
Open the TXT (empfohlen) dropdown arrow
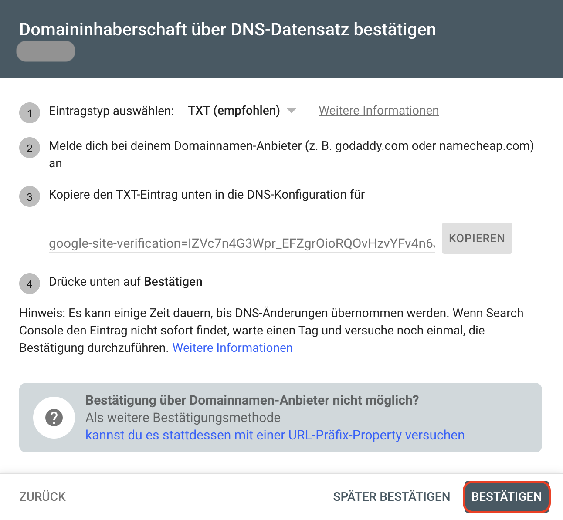coord(292,111)
